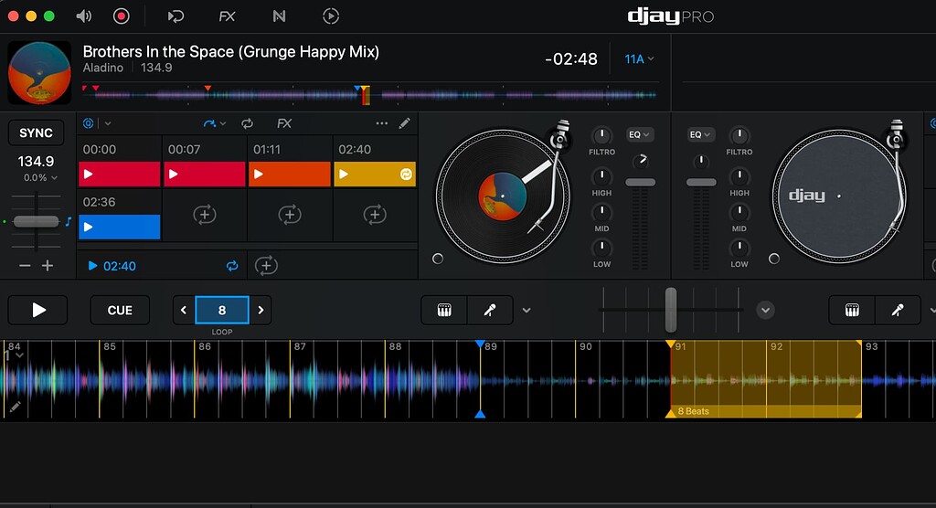
Task: Click deck 1 MID EQ knob
Action: coord(601,212)
